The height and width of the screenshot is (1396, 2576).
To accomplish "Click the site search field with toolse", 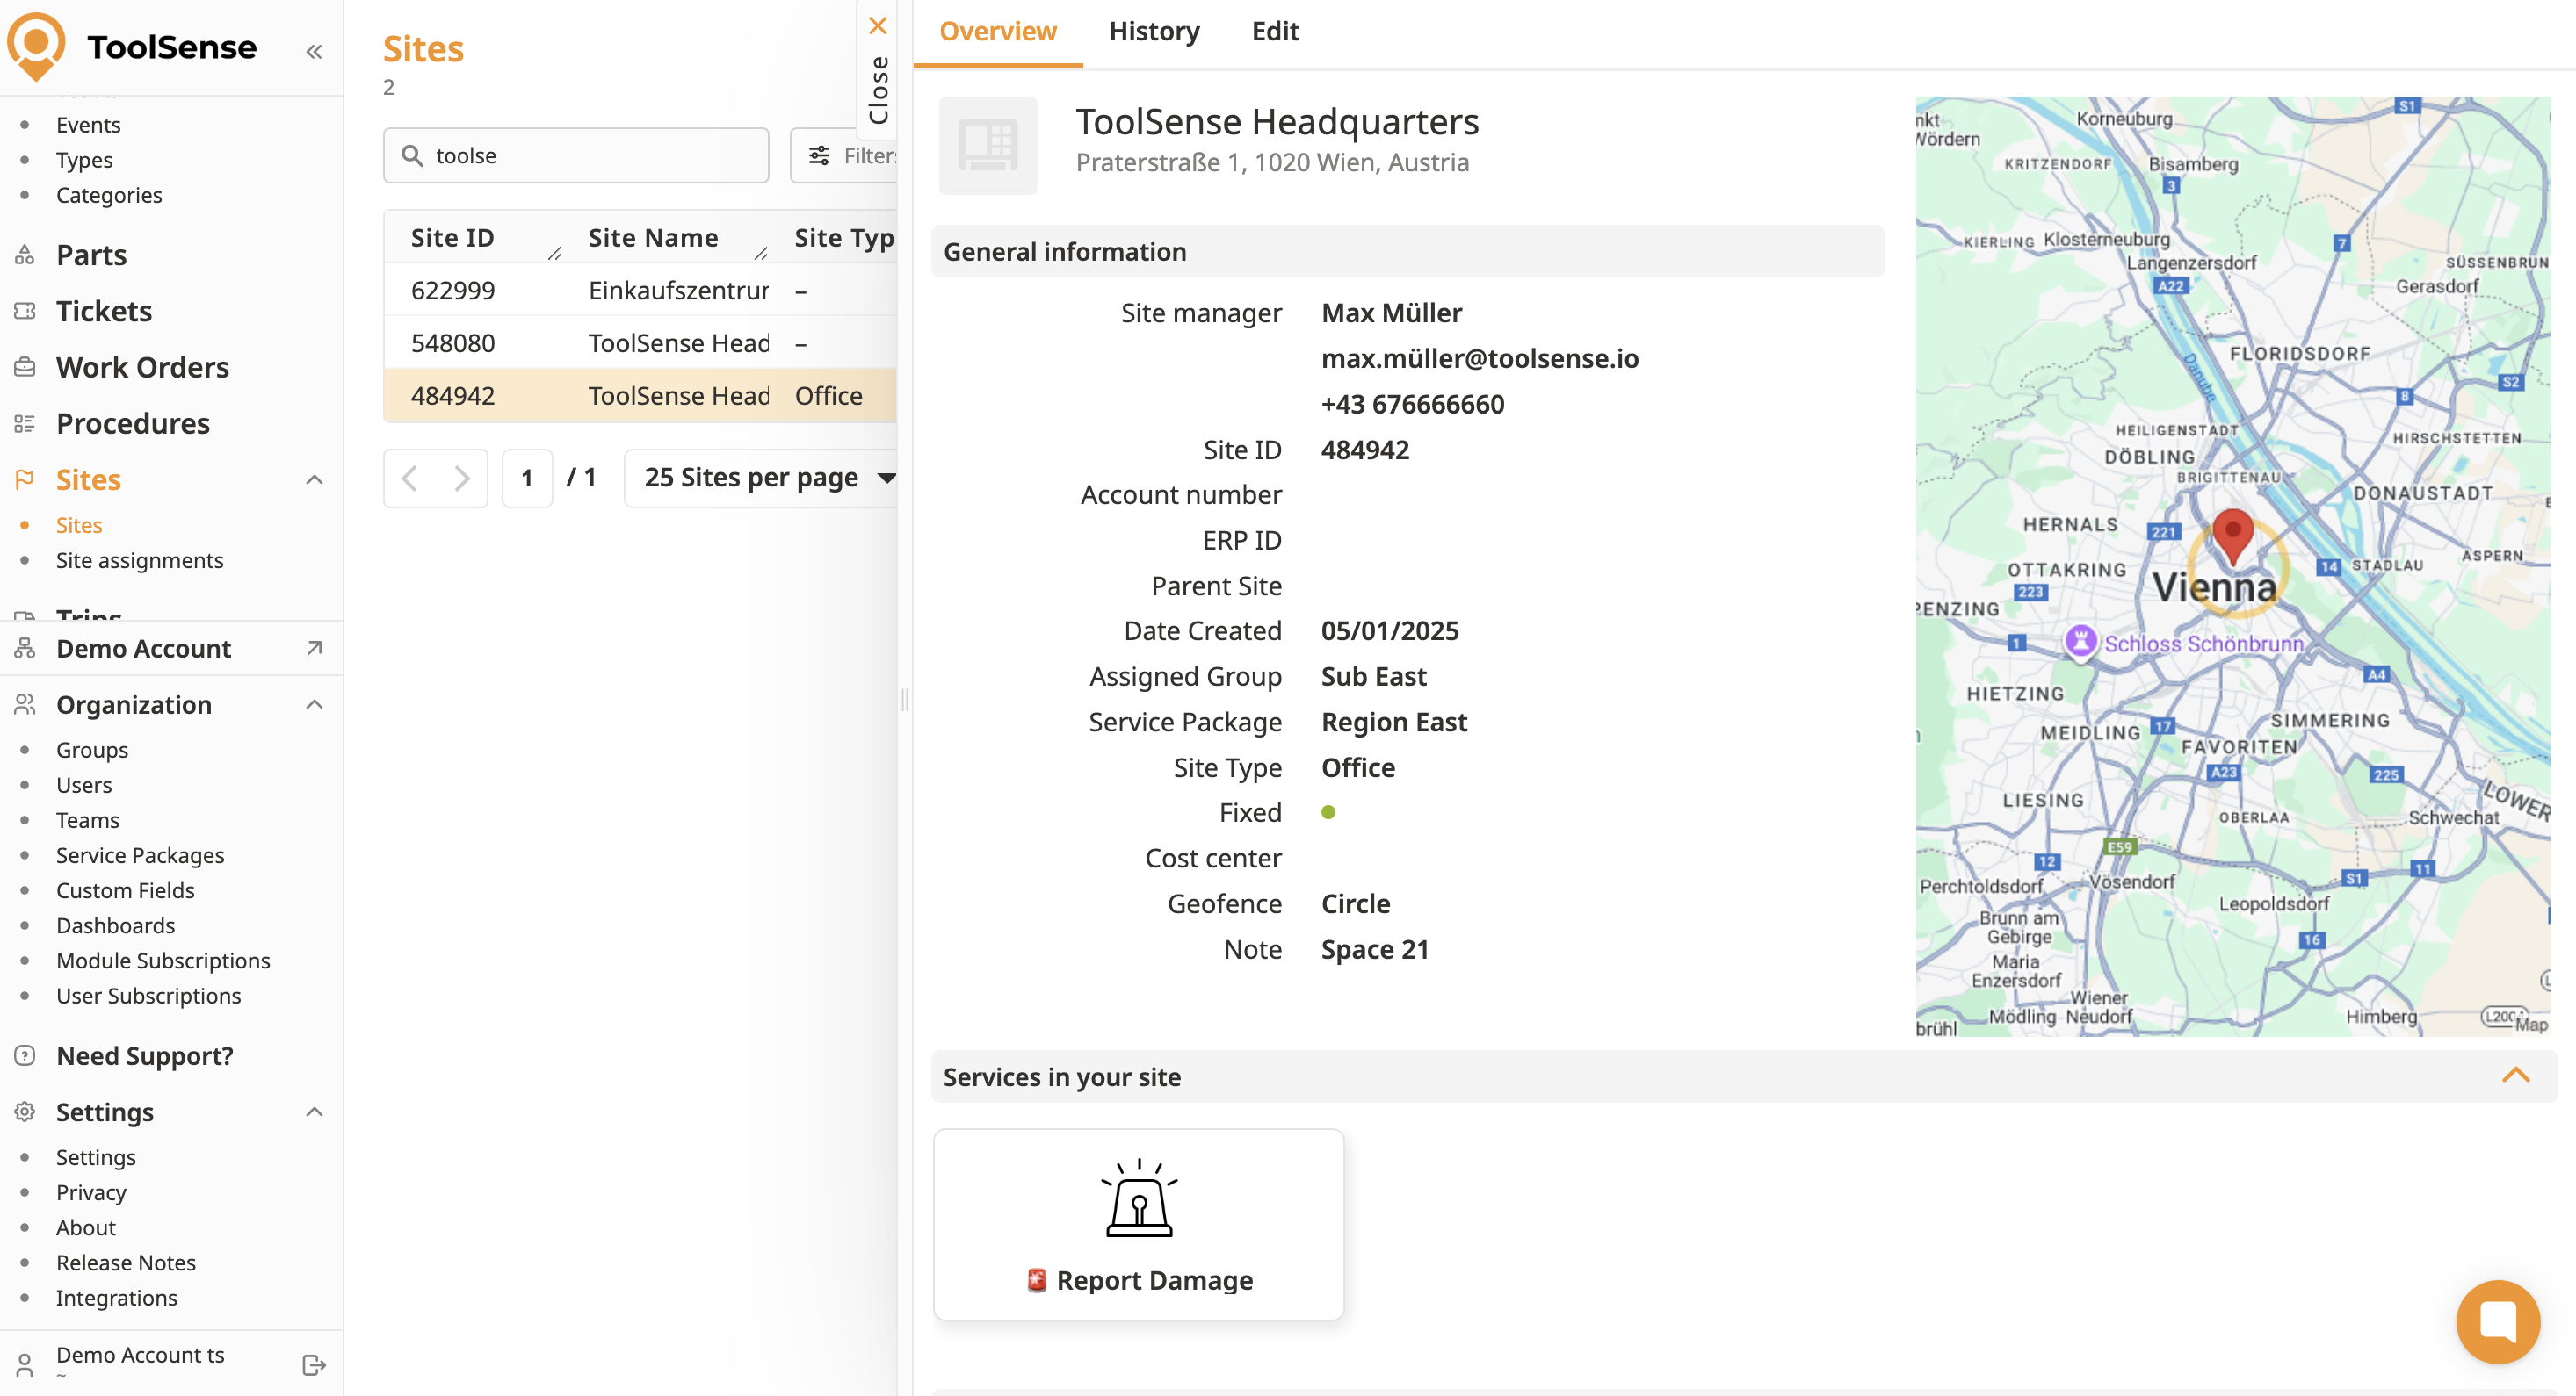I will 590,155.
